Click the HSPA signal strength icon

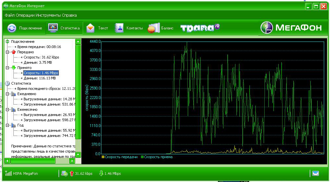[8, 173]
